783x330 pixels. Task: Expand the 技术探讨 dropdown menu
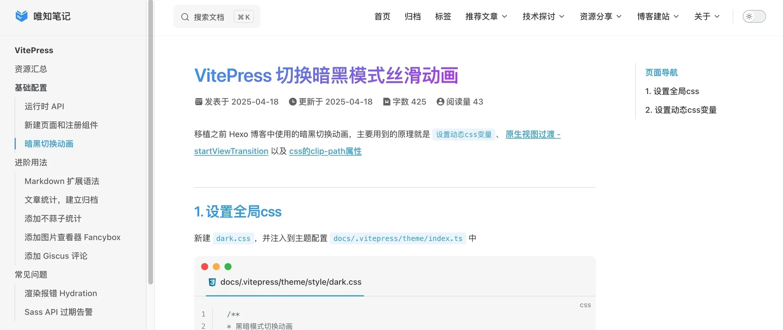coord(543,16)
